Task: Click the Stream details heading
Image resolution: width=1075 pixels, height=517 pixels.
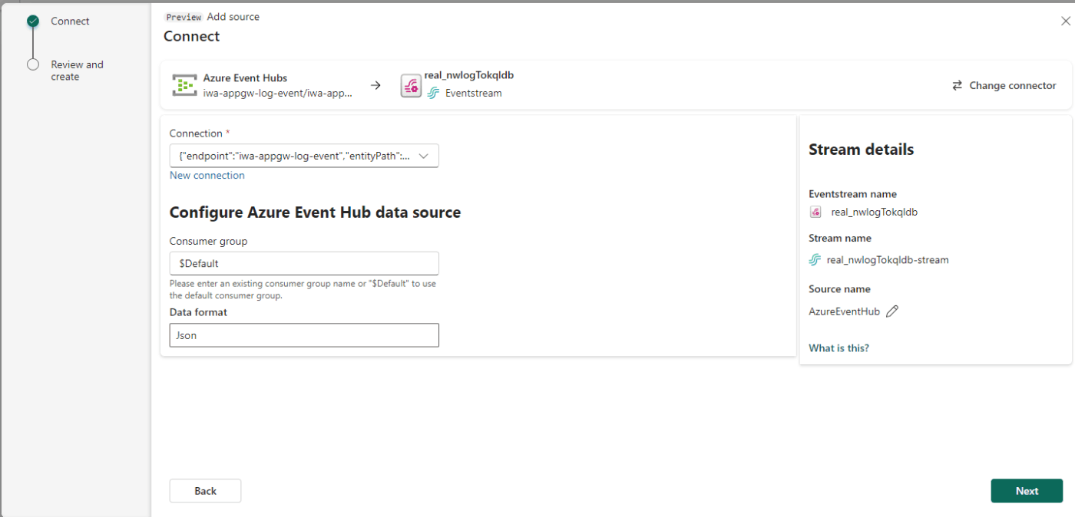Action: pyautogui.click(x=861, y=150)
